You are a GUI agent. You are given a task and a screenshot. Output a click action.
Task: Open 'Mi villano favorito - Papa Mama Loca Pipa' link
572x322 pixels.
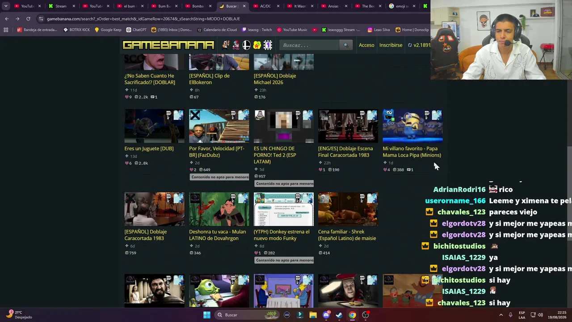point(412,152)
